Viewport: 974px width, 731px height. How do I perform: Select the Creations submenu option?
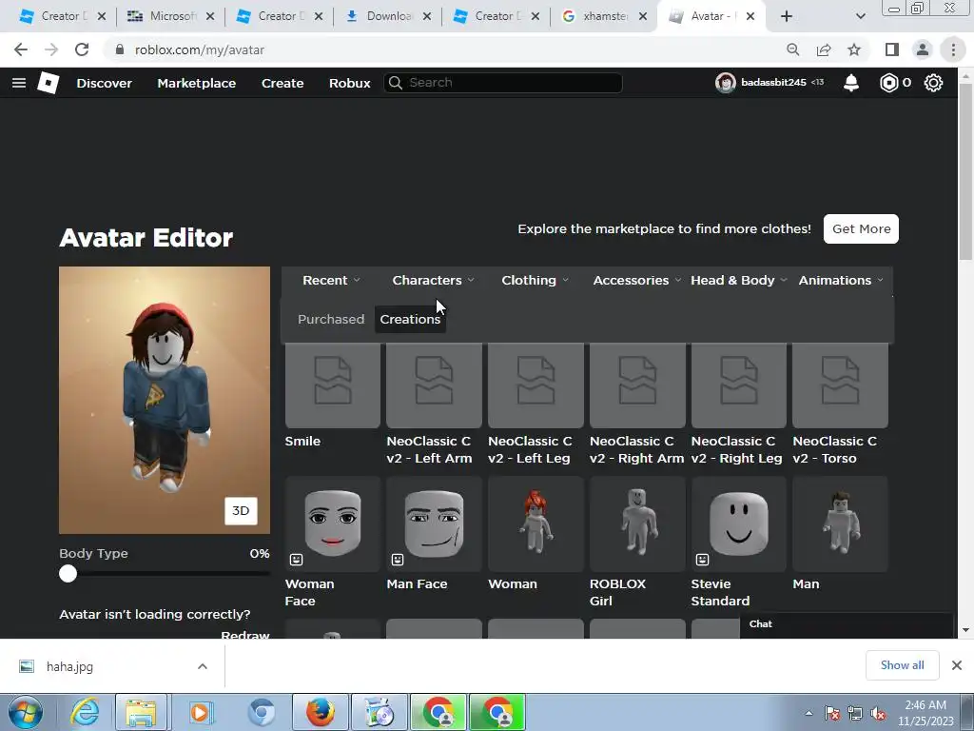pyautogui.click(x=410, y=319)
